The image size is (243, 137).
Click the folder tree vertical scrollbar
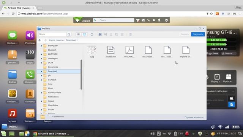click(81, 75)
